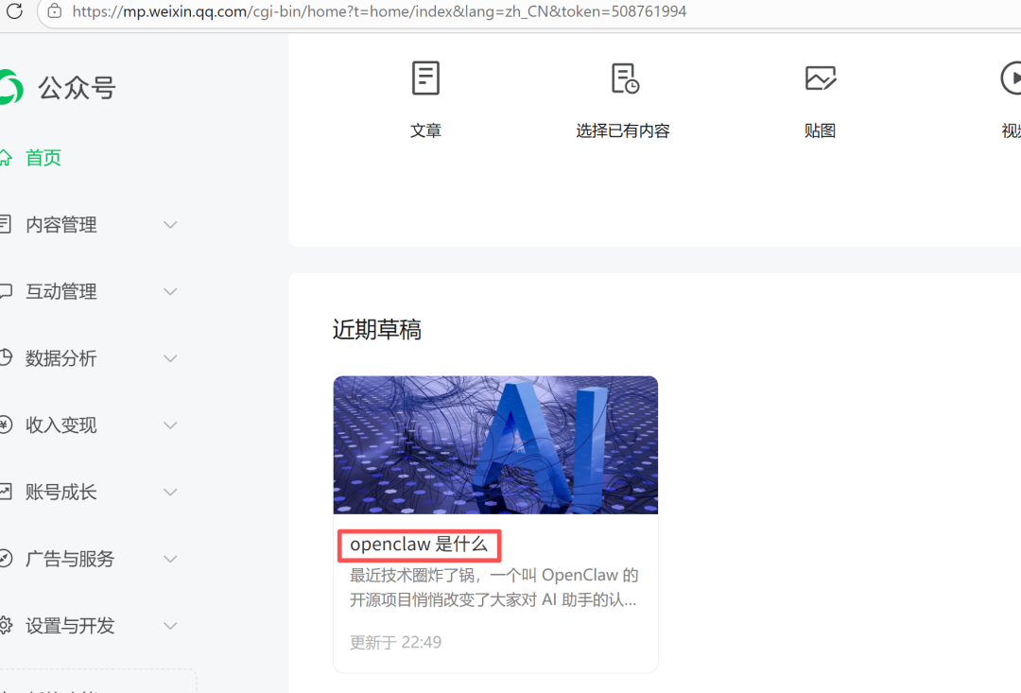Click the 互动管理 chat icon

pos(6,291)
